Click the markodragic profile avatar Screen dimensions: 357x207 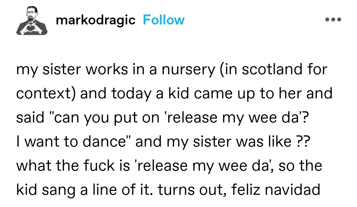pos(32,20)
